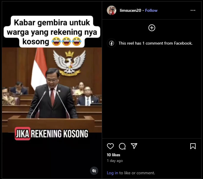
Task: Click 'This reel has 1 comment' text
Action: (155, 43)
